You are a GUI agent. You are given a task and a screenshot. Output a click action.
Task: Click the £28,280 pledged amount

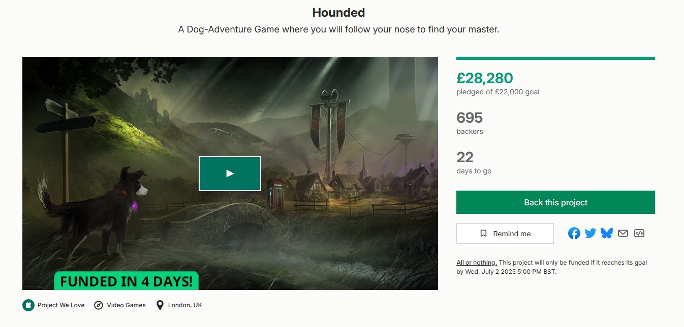click(x=485, y=78)
